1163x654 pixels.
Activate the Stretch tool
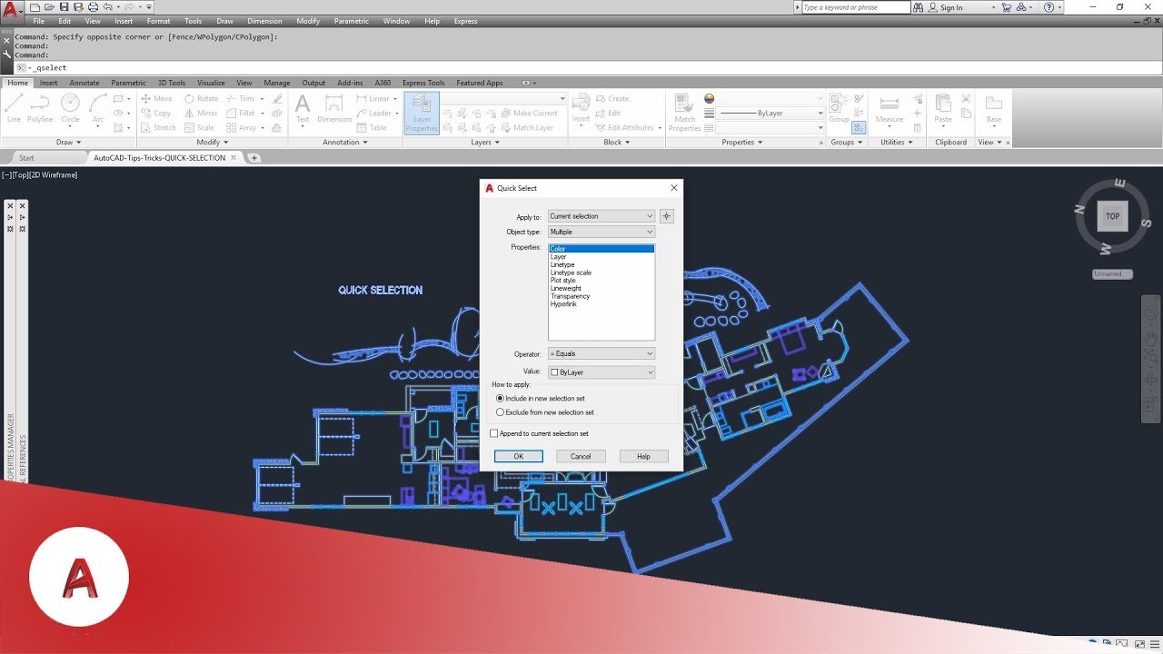(x=158, y=128)
